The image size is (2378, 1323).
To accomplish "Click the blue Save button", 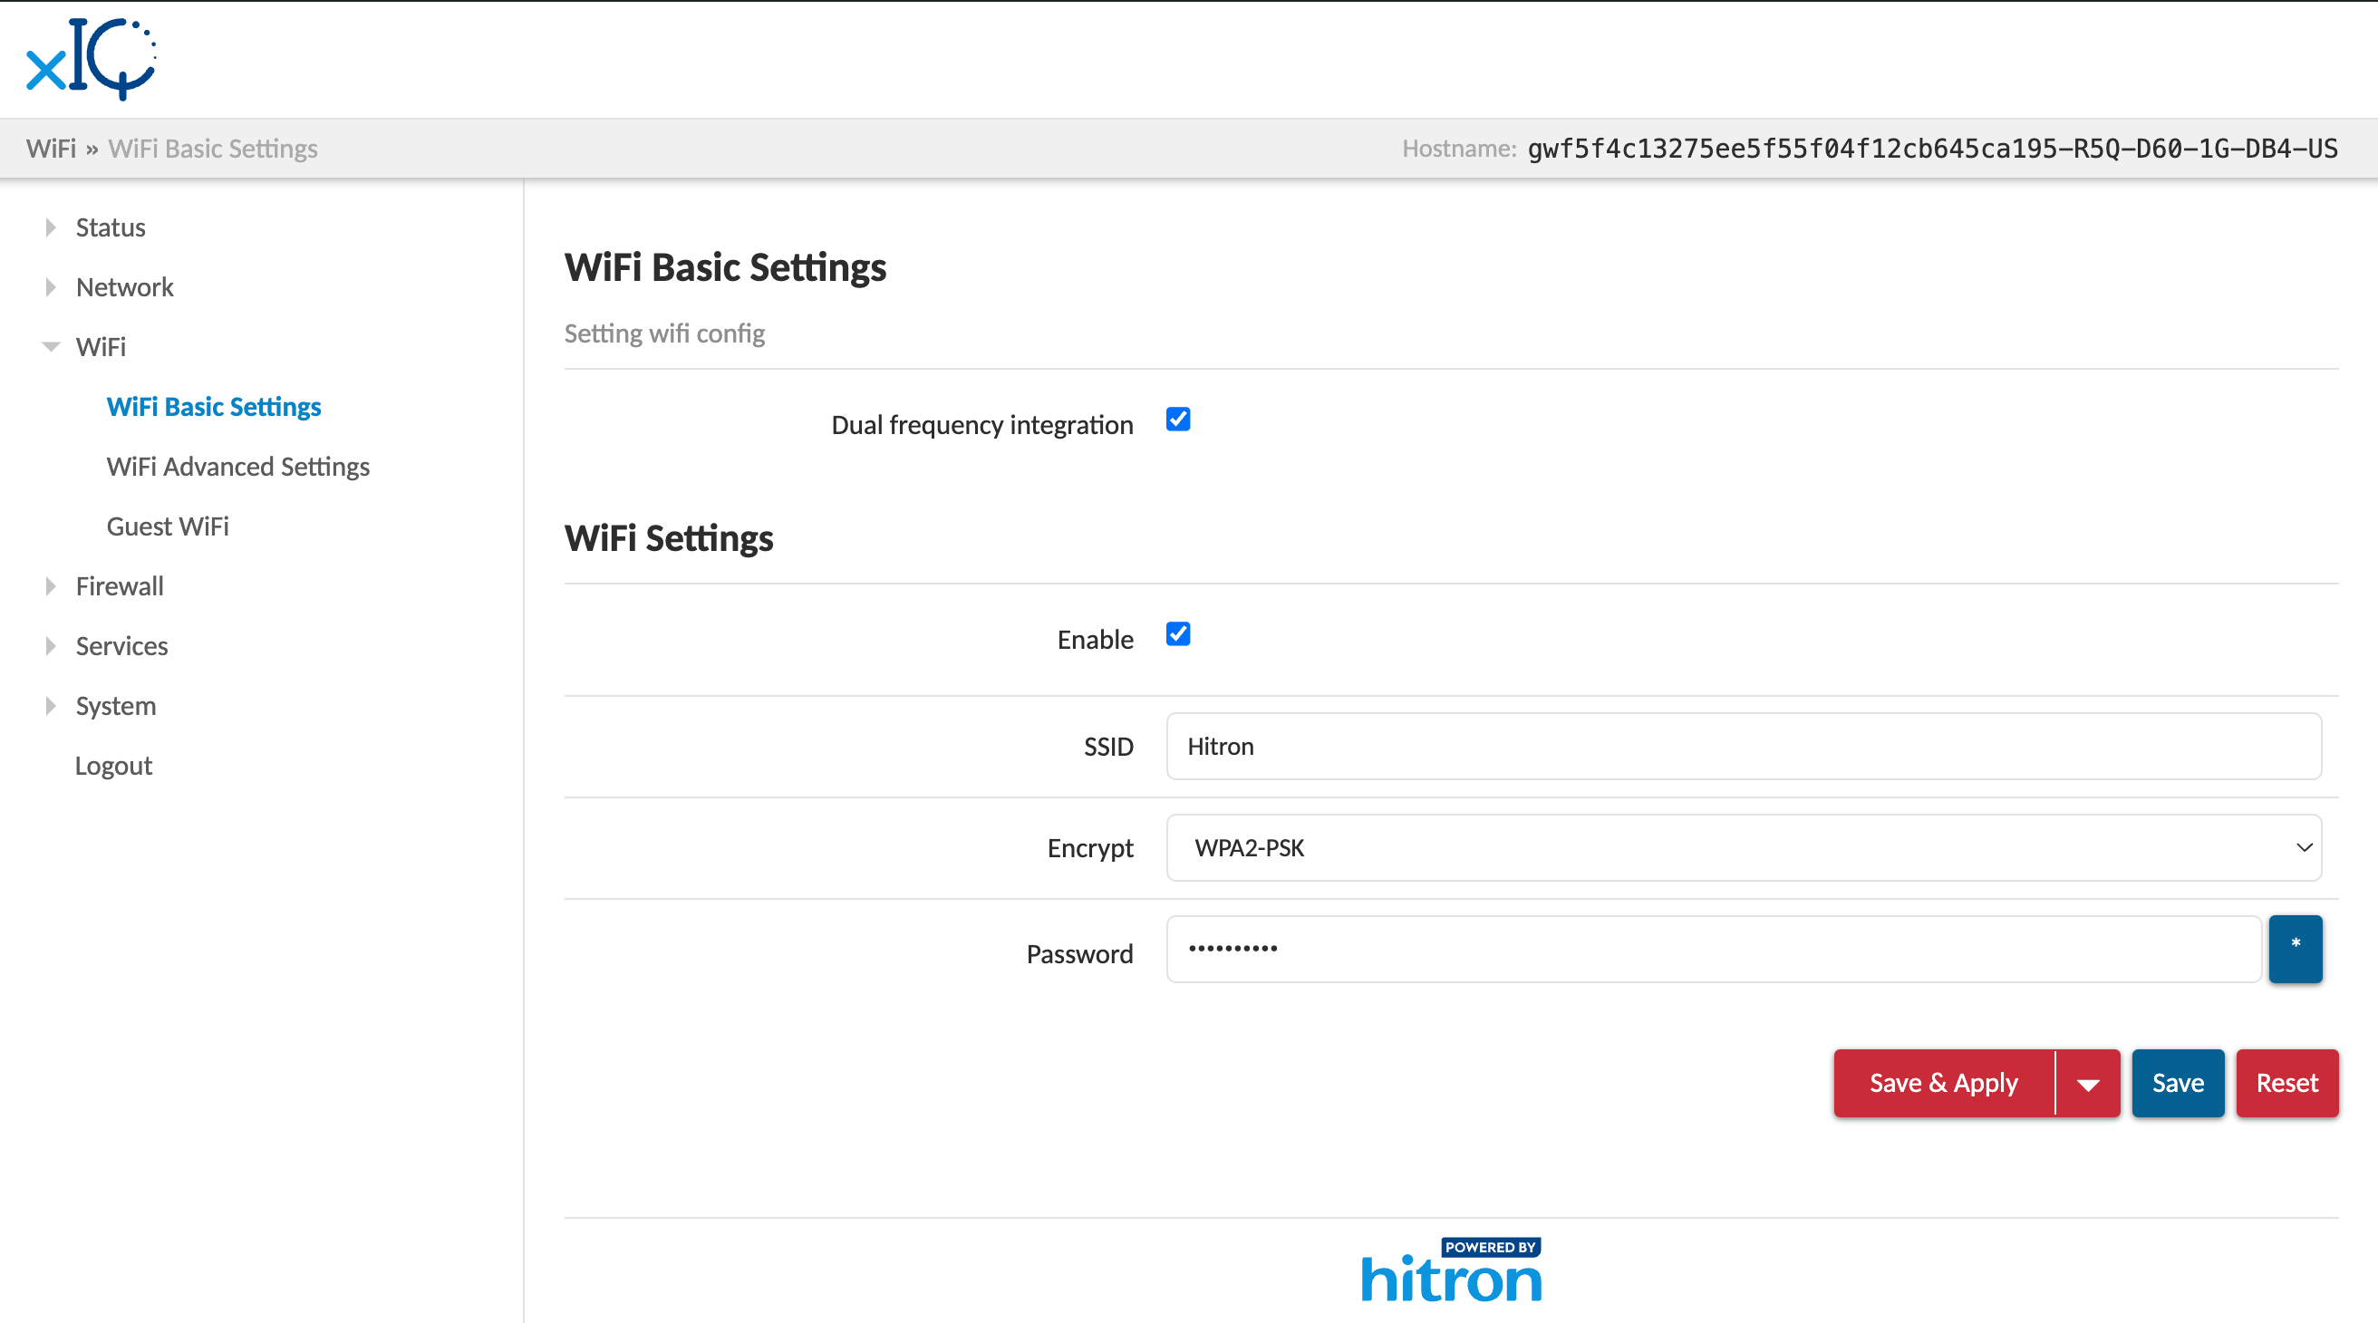I will [x=2178, y=1084].
